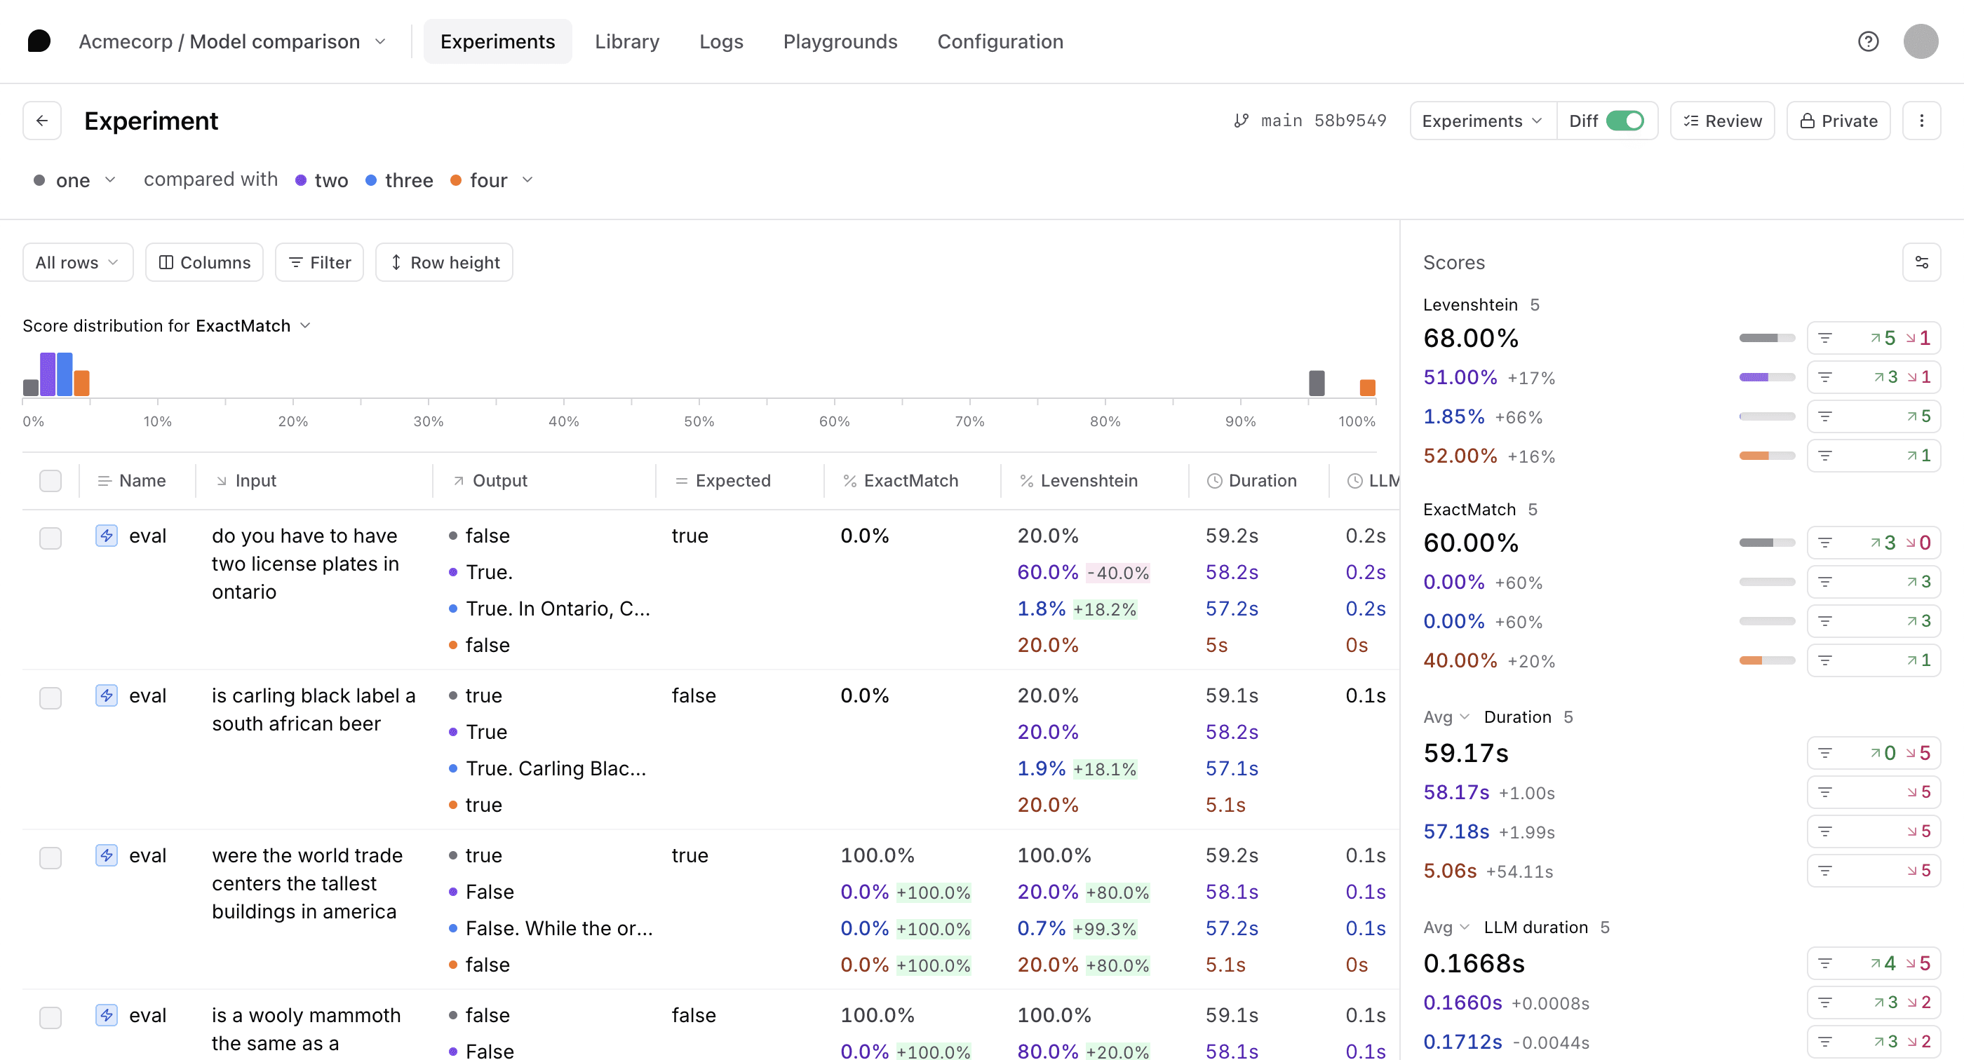Click the Scores panel settings sliders icon

pyautogui.click(x=1921, y=262)
